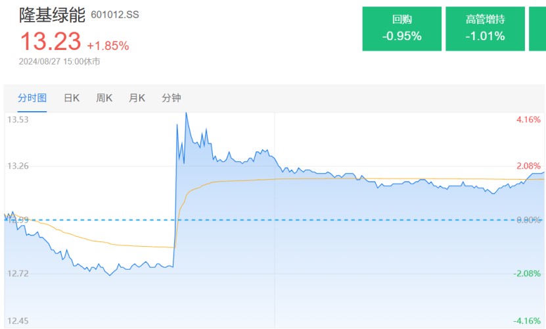Click the 13.53 price axis label
Image resolution: width=546 pixels, height=329 pixels.
tap(17, 120)
